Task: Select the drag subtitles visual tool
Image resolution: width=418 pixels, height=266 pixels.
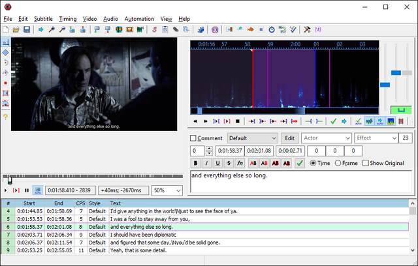Action: point(6,52)
